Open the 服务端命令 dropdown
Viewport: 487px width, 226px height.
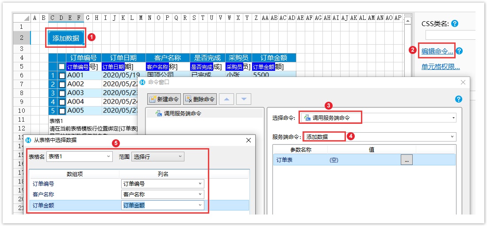click(x=380, y=137)
